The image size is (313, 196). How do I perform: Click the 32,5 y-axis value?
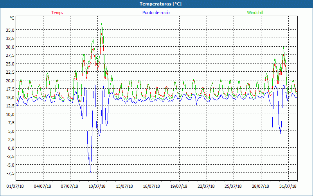(10, 38)
